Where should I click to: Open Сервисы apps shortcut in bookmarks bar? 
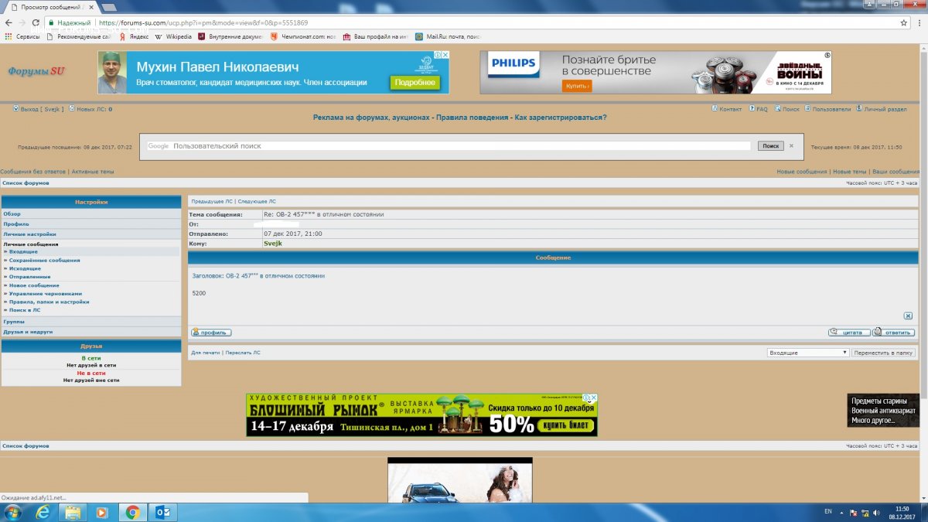coord(22,36)
